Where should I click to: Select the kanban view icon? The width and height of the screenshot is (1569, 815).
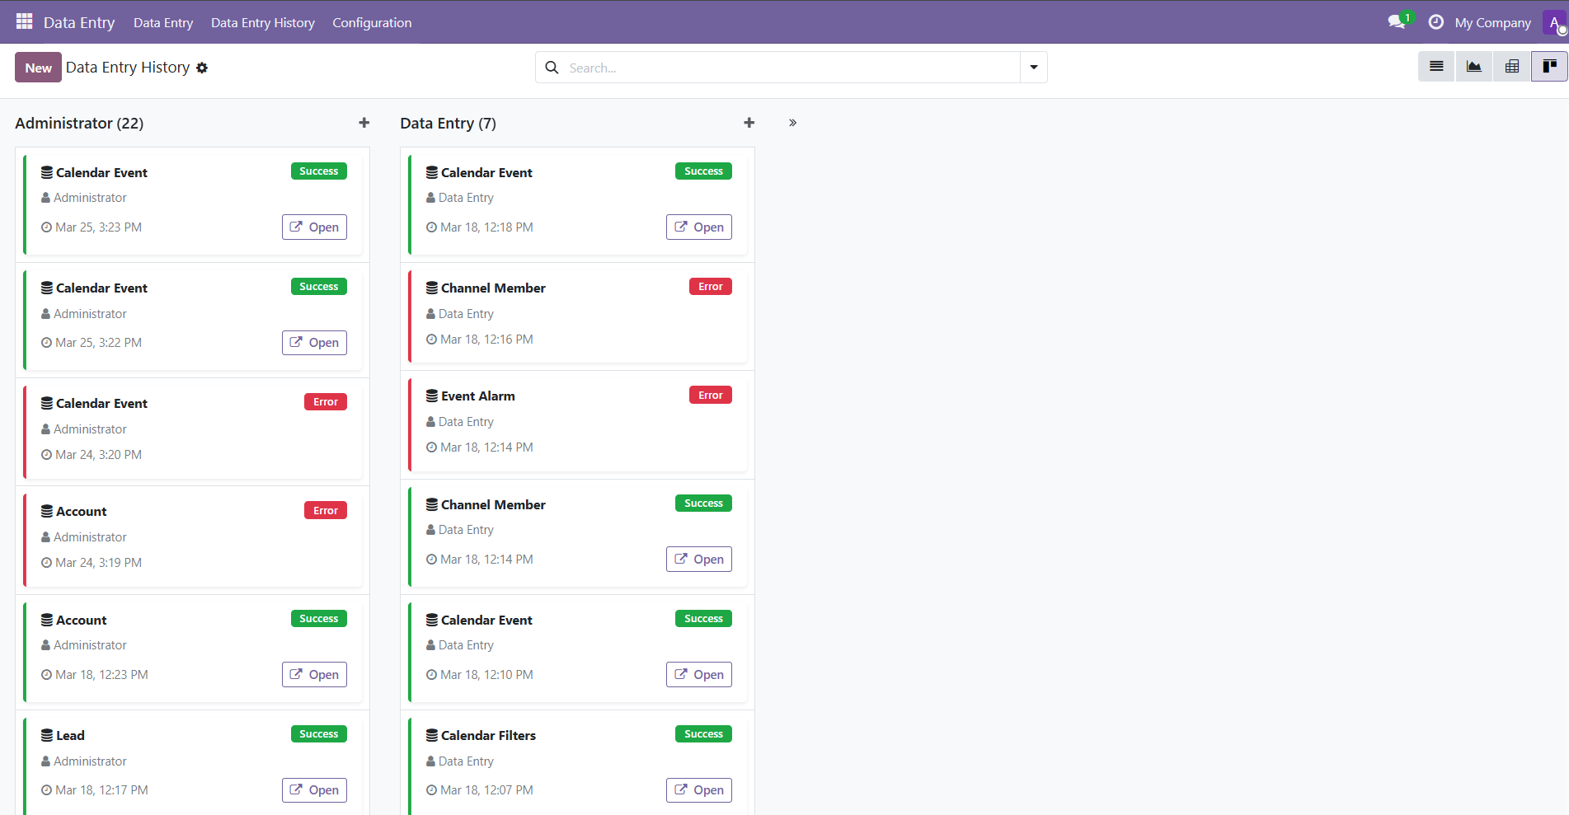(1549, 66)
